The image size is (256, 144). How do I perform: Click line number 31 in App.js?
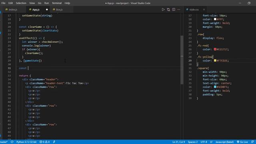pos(9,68)
